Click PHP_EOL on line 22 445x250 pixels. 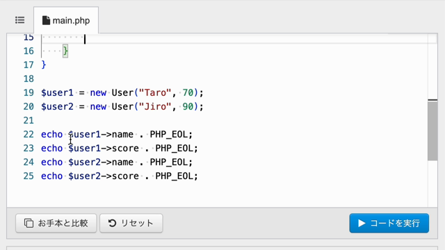pyautogui.click(x=168, y=134)
